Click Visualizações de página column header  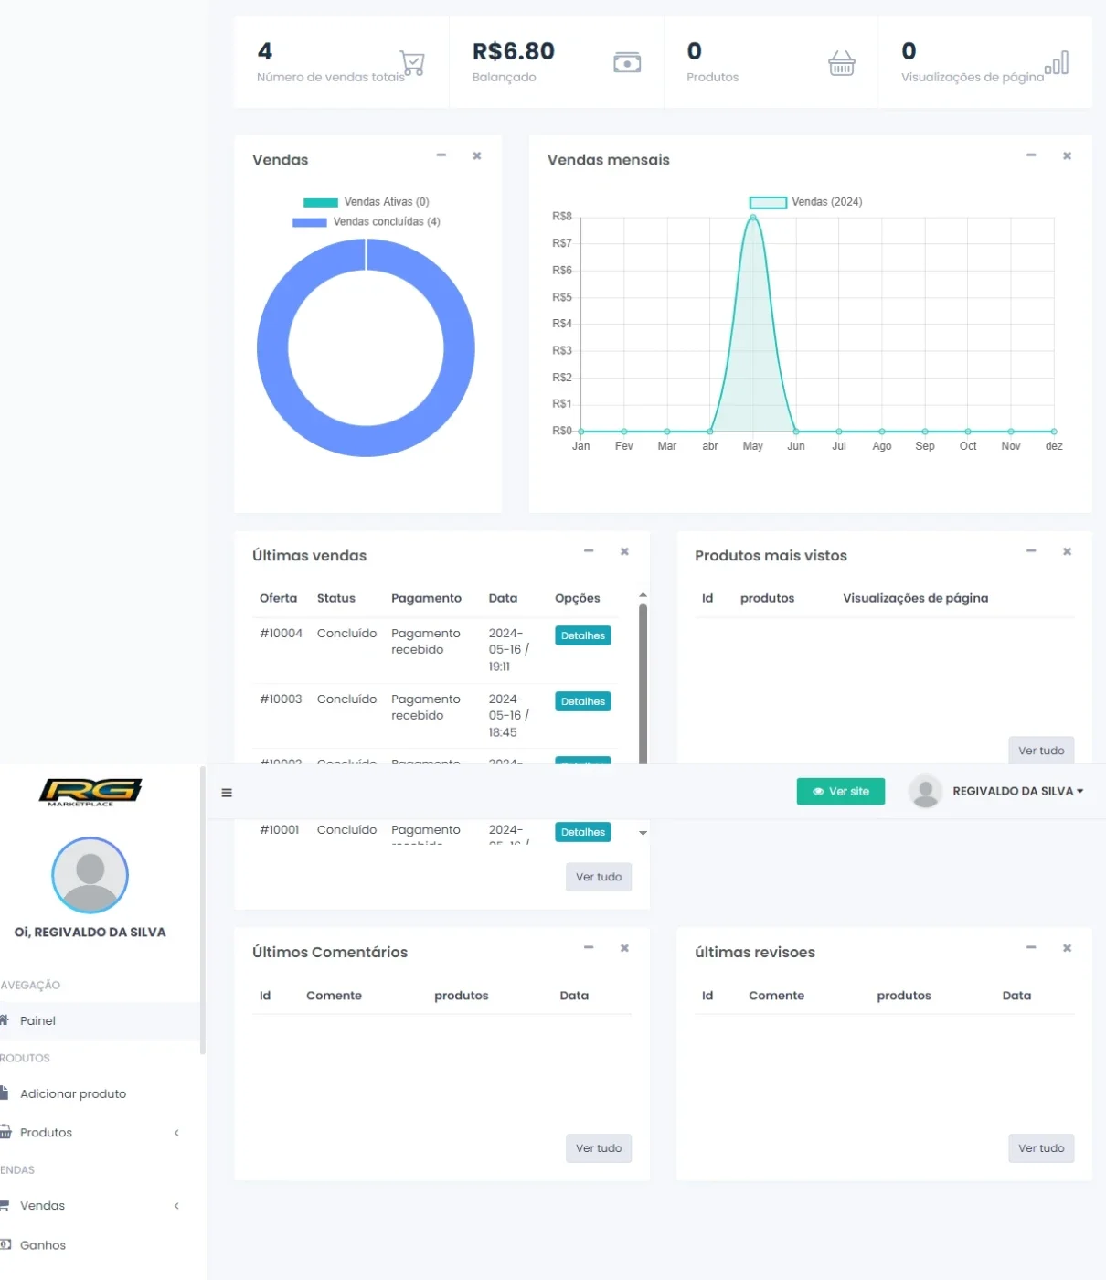pyautogui.click(x=915, y=598)
